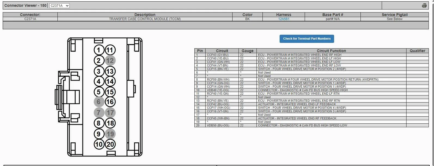This screenshot has width=434, height=166.
Task: Click the Gauge column header
Action: coord(247,51)
